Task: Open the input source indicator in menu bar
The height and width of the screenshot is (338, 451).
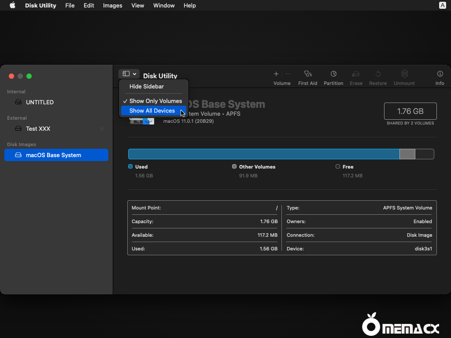Action: tap(442, 6)
